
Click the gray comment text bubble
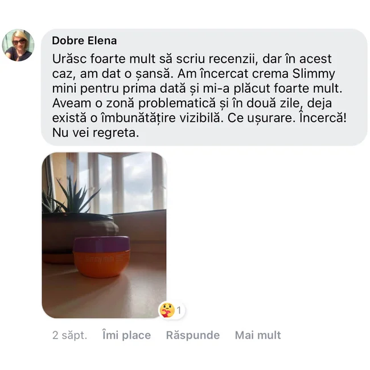(204, 87)
